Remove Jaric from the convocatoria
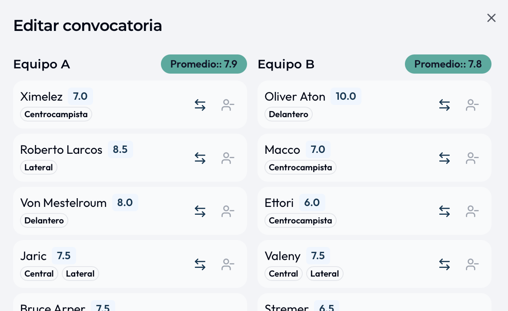Screen dimensions: 508x311 pyautogui.click(x=227, y=264)
